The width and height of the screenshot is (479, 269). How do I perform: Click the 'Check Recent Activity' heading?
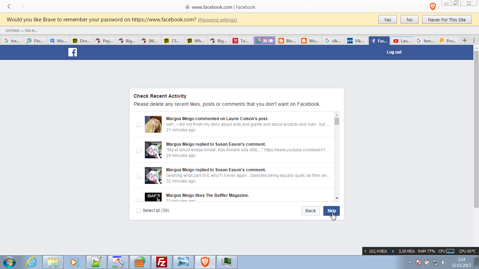point(160,96)
